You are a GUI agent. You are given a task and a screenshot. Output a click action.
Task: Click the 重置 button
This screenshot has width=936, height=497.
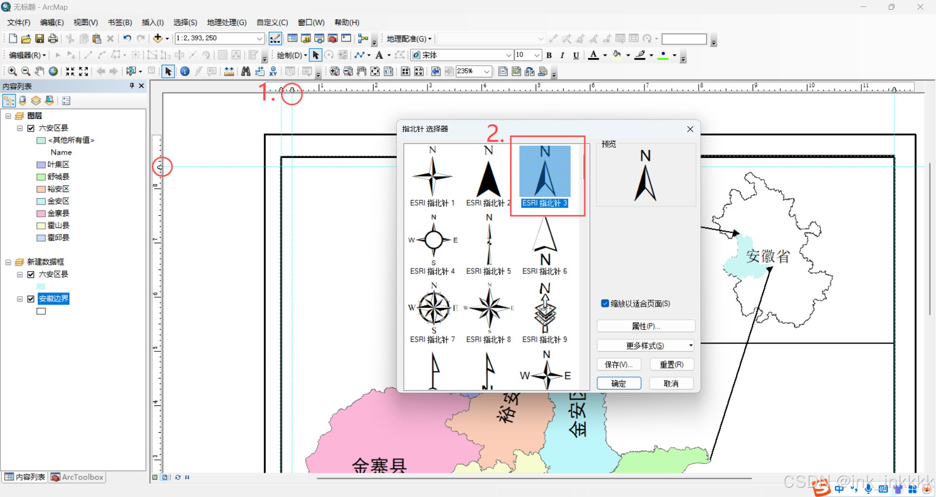[x=671, y=364]
